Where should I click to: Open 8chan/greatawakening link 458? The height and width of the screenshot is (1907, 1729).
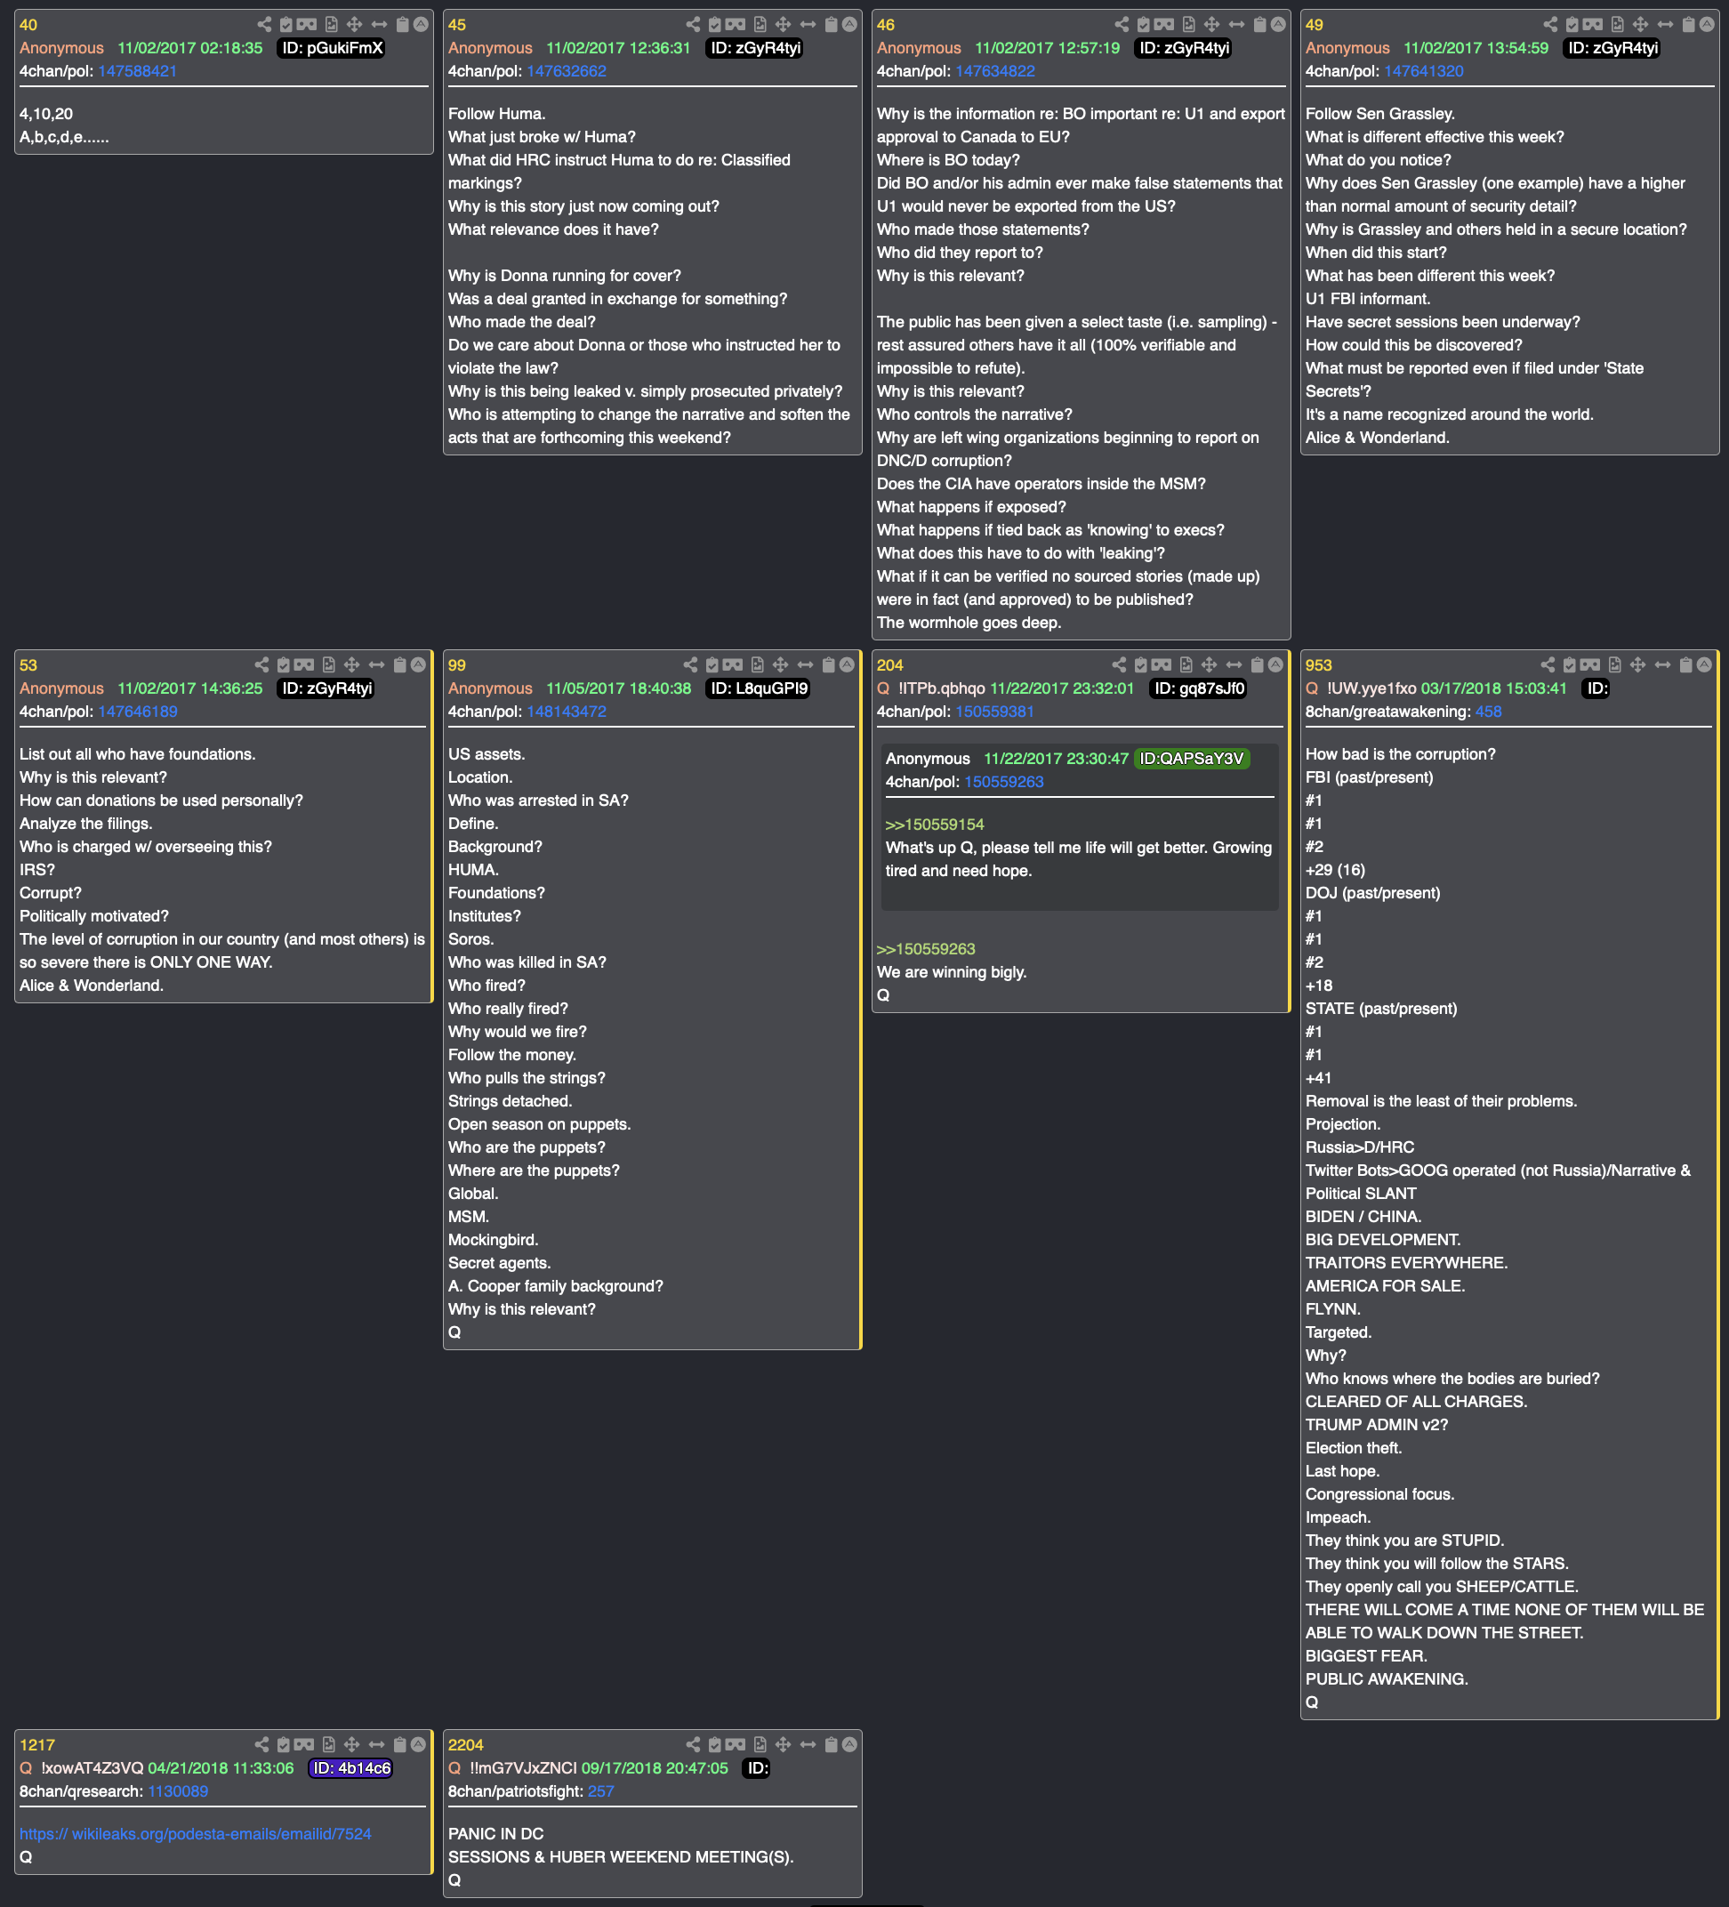(1488, 712)
